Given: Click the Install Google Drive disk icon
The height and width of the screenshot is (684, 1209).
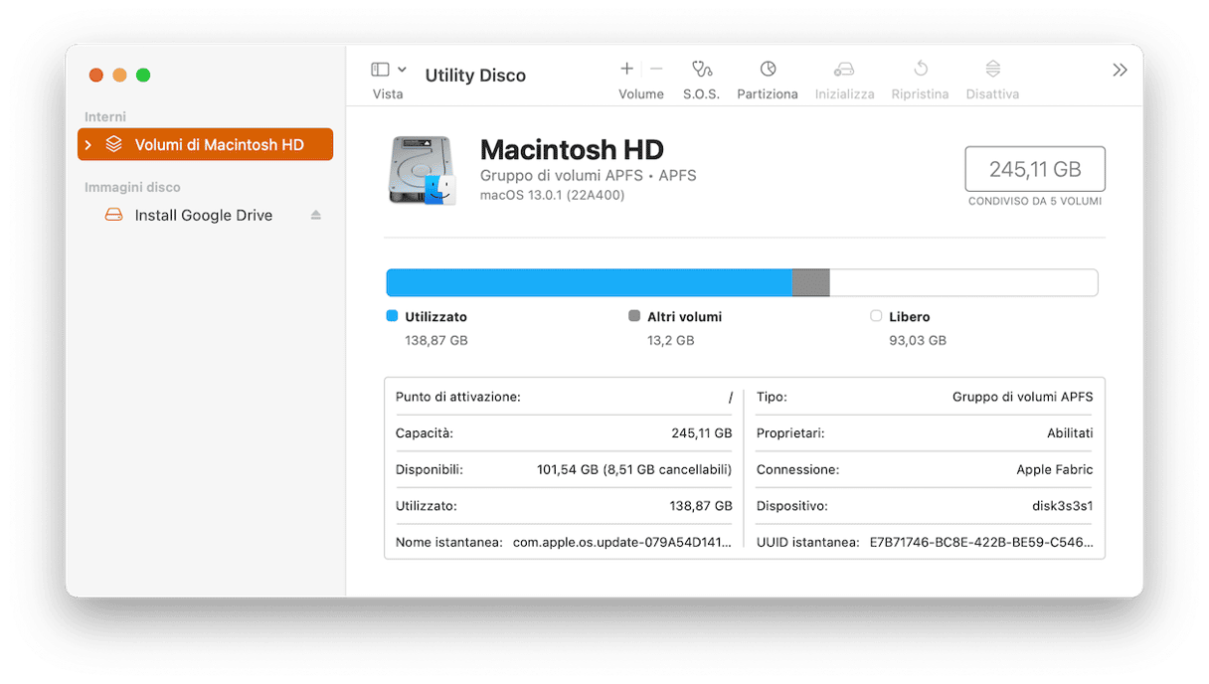Looking at the screenshot, I should (114, 215).
